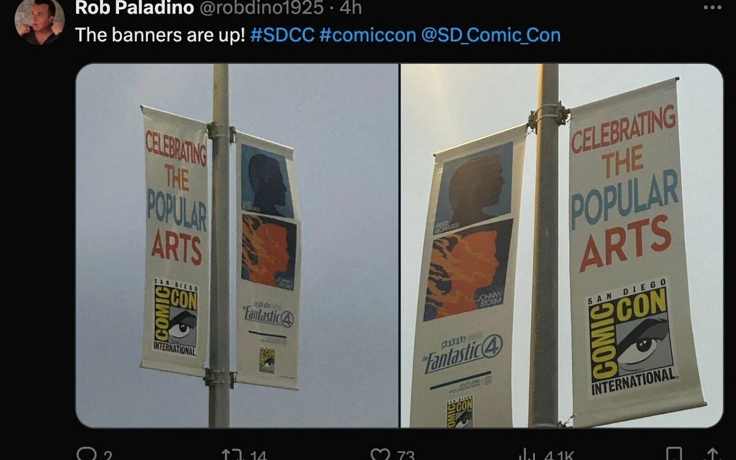
Task: Bookmark the tweet using bookmark icon
Action: (x=673, y=454)
